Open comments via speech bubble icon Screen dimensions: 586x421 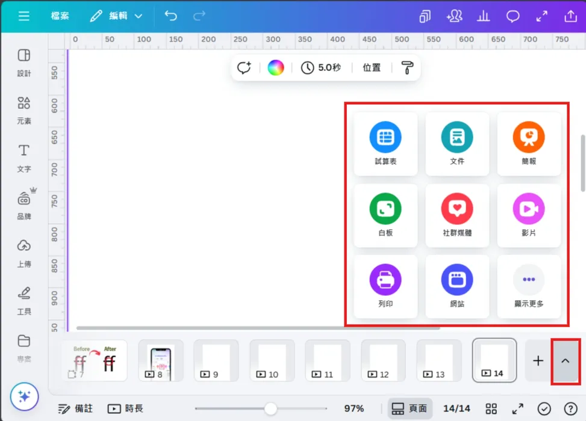point(513,16)
